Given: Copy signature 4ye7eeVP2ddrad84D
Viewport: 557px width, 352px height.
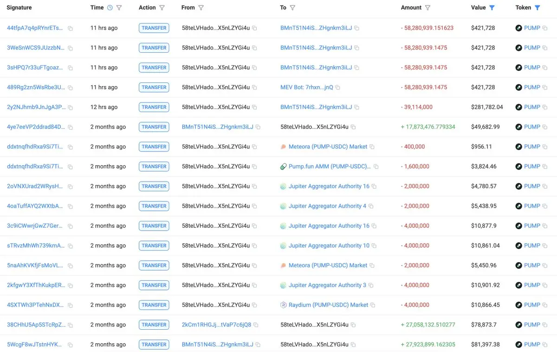Looking at the screenshot, I should point(71,127).
